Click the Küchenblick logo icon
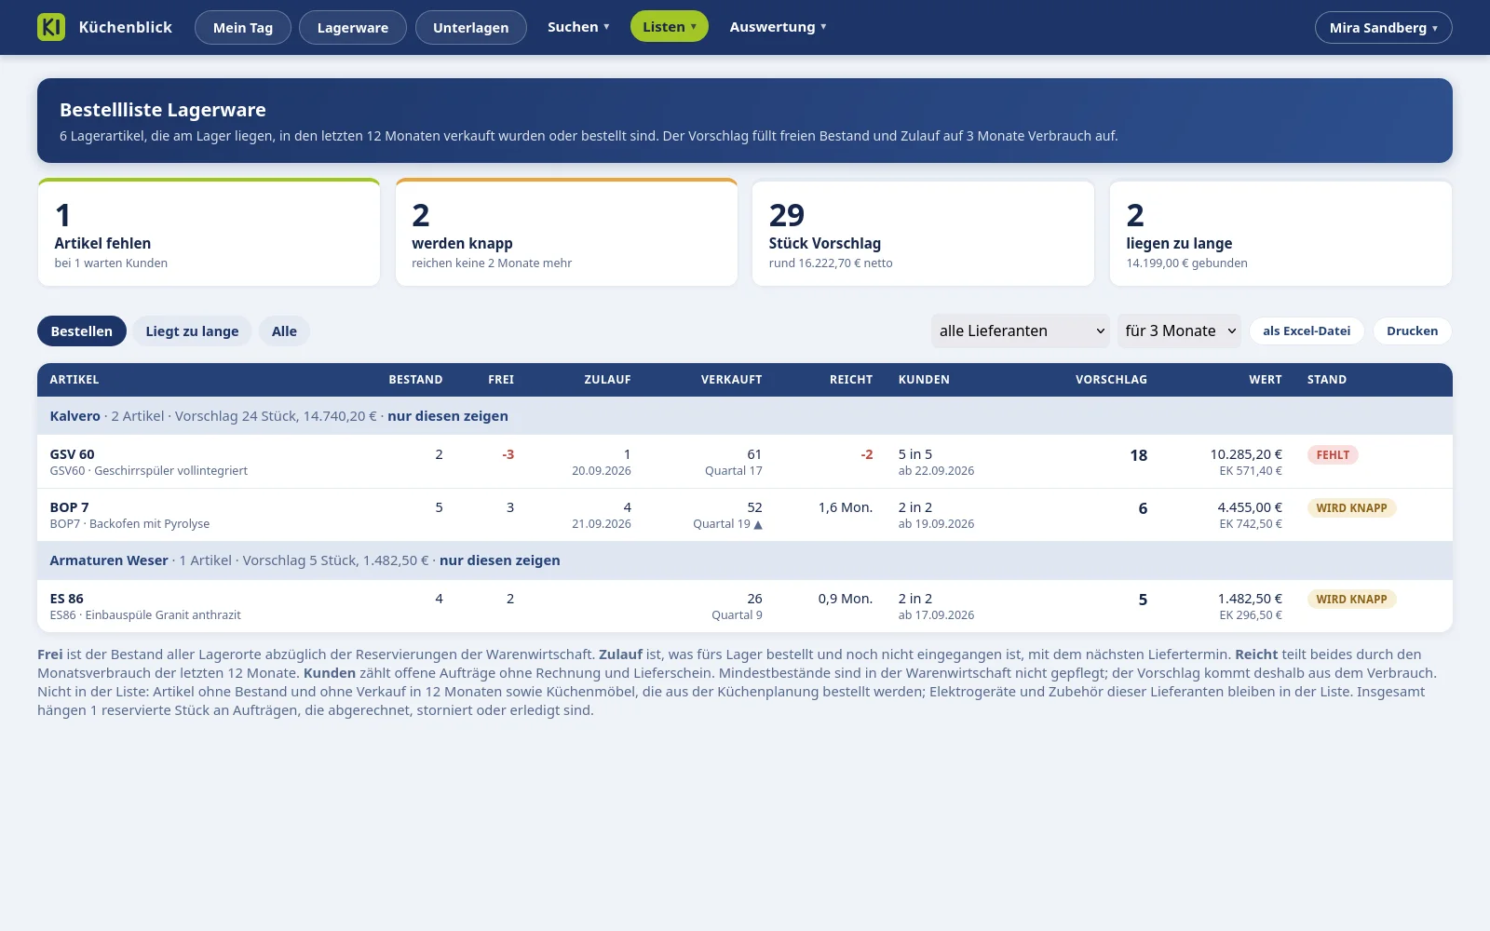 coord(51,27)
